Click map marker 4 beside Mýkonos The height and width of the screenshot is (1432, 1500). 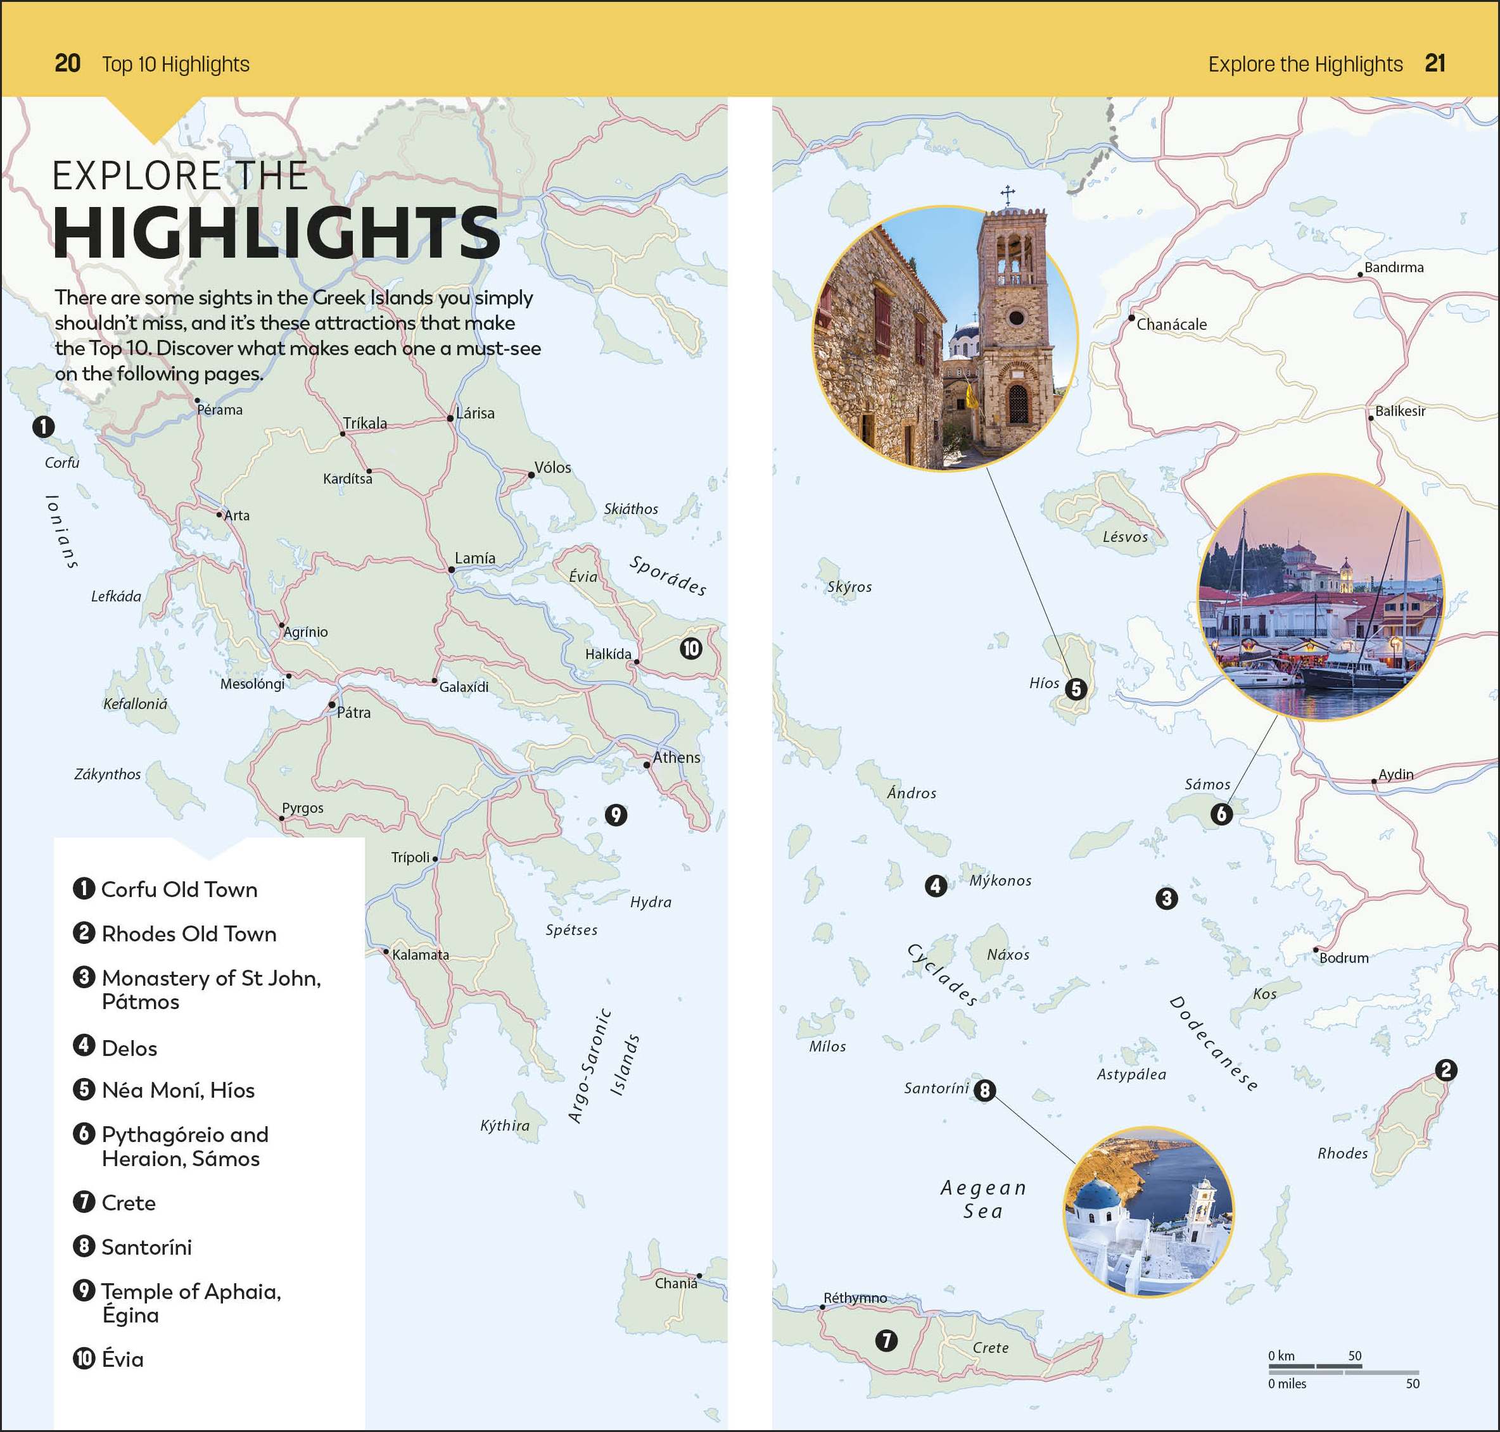[936, 886]
